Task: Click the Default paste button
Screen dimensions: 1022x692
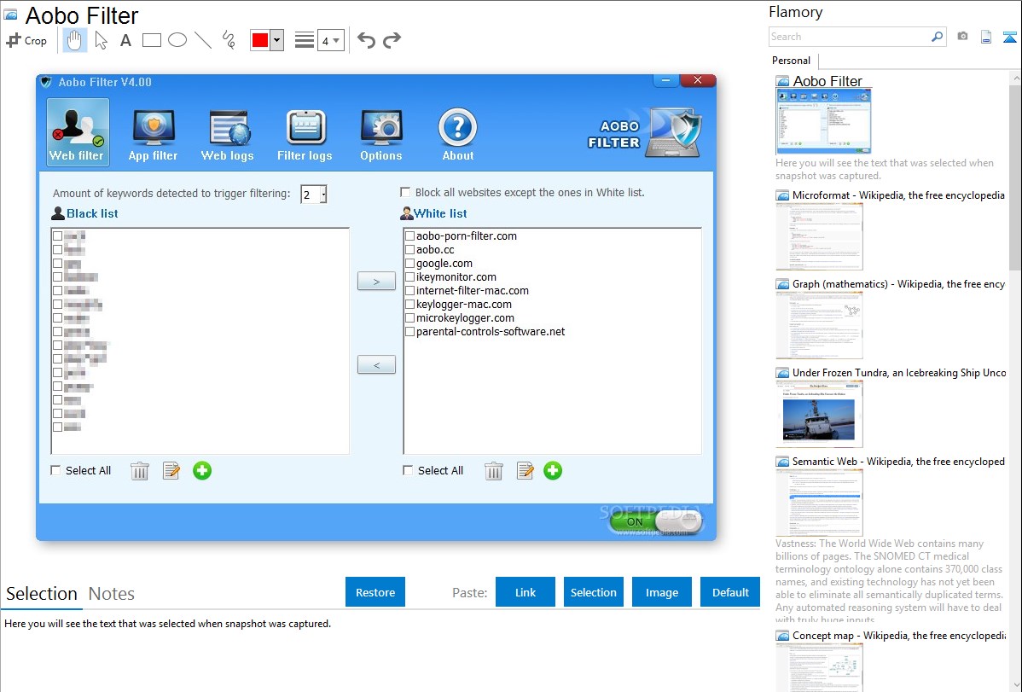Action: [730, 592]
